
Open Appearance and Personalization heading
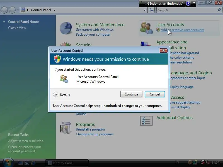(172, 45)
